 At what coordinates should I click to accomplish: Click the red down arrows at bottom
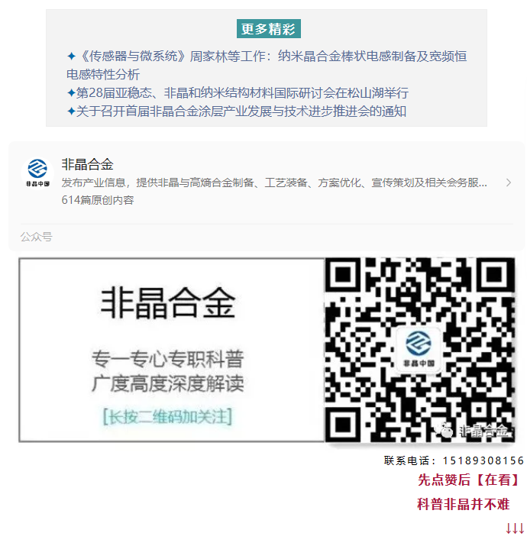coord(515,528)
